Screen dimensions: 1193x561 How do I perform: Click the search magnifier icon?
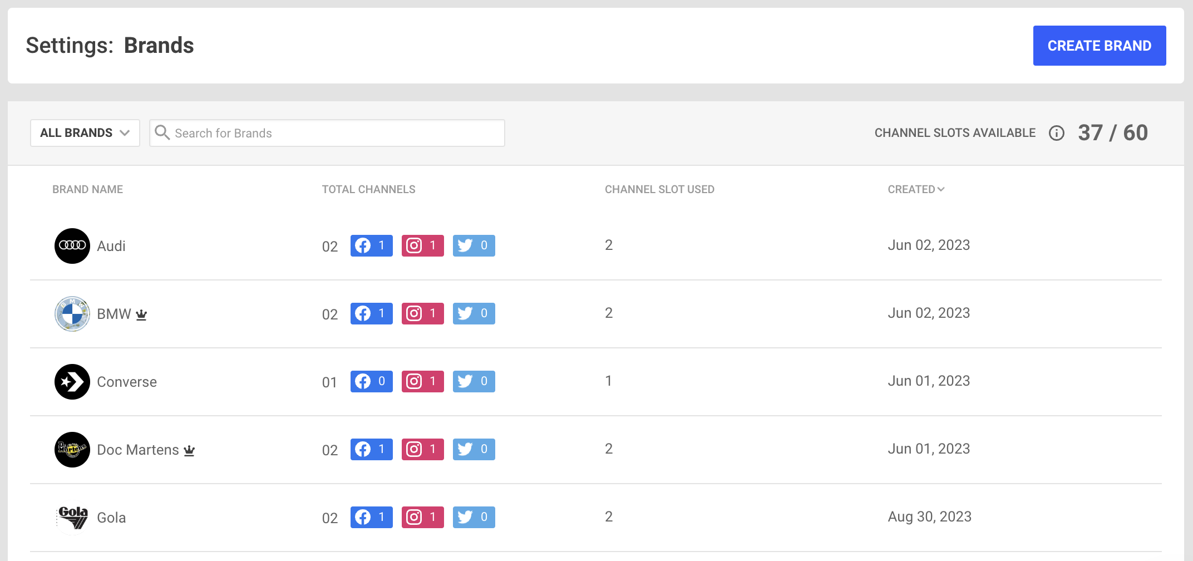pyautogui.click(x=162, y=132)
